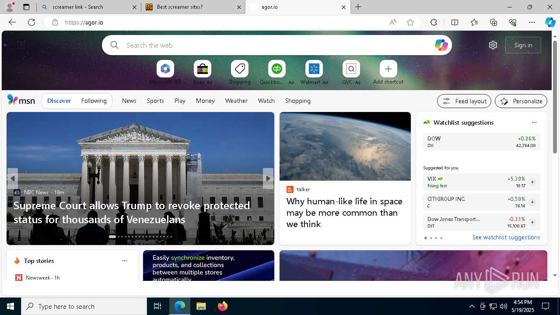Open Money section
The image size is (560, 315).
pos(205,101)
